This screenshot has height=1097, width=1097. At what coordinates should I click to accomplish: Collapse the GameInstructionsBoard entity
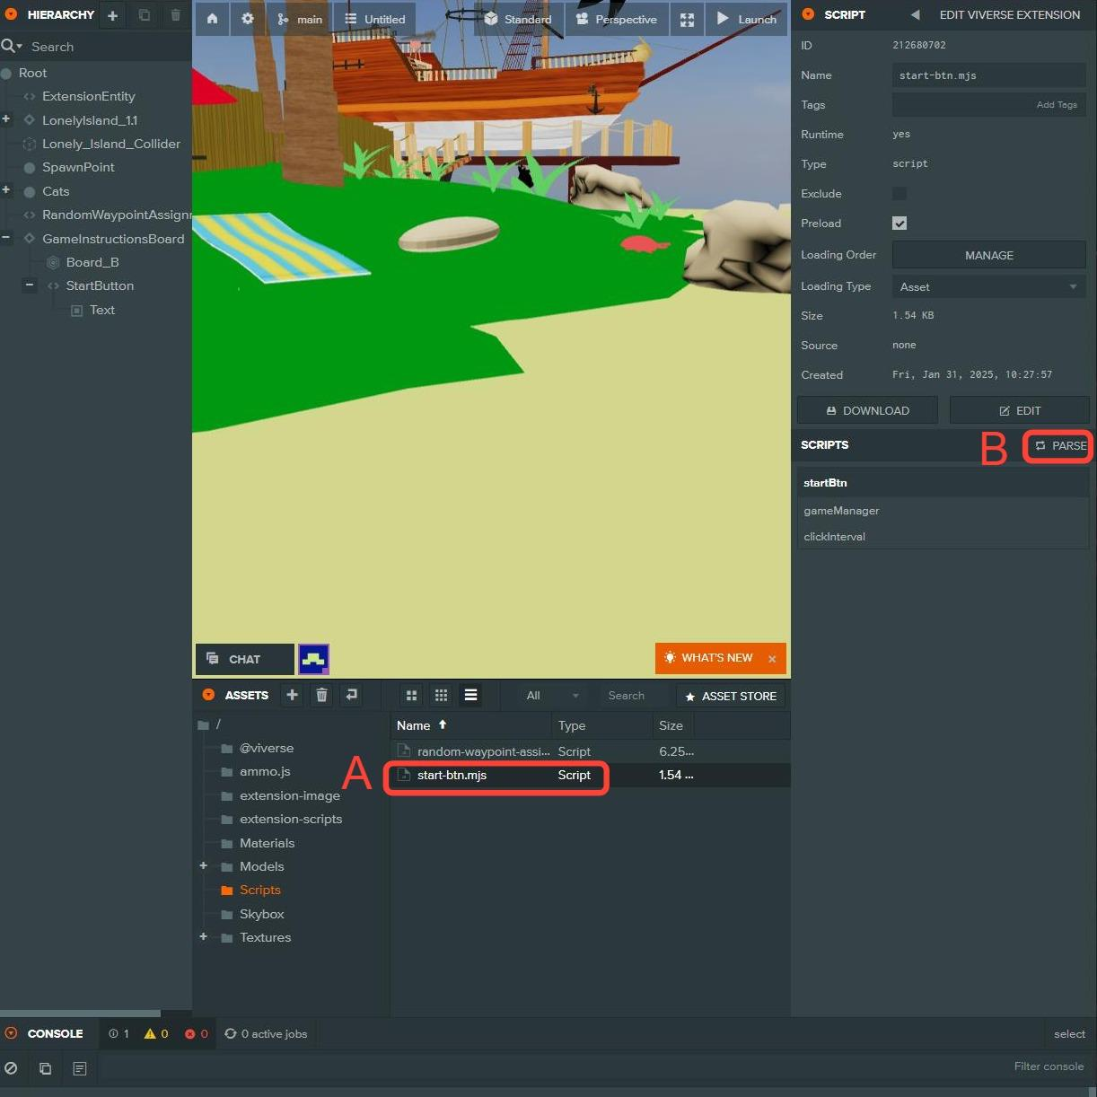(x=6, y=239)
